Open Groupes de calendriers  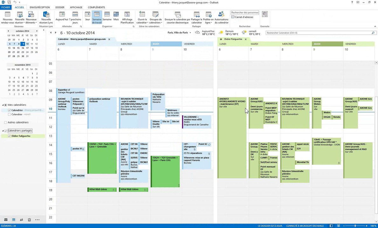[155, 18]
